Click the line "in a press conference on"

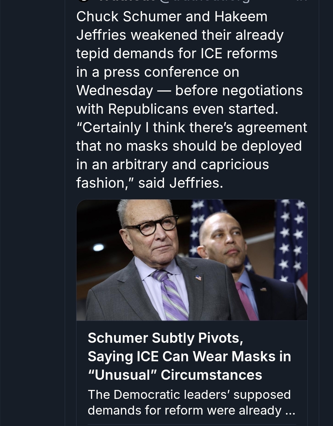(158, 72)
